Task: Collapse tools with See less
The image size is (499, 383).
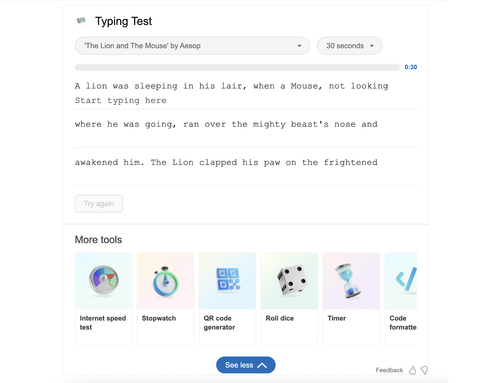Action: [x=245, y=365]
